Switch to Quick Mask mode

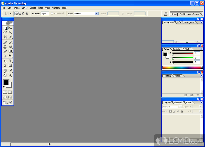10,92
